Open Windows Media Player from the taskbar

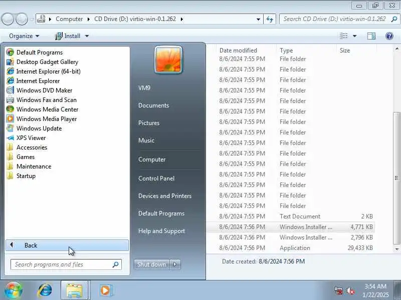[x=105, y=290]
